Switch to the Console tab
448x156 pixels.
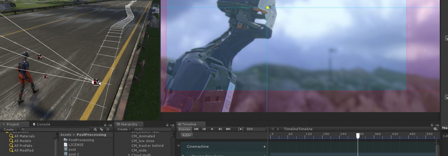pyautogui.click(x=41, y=124)
